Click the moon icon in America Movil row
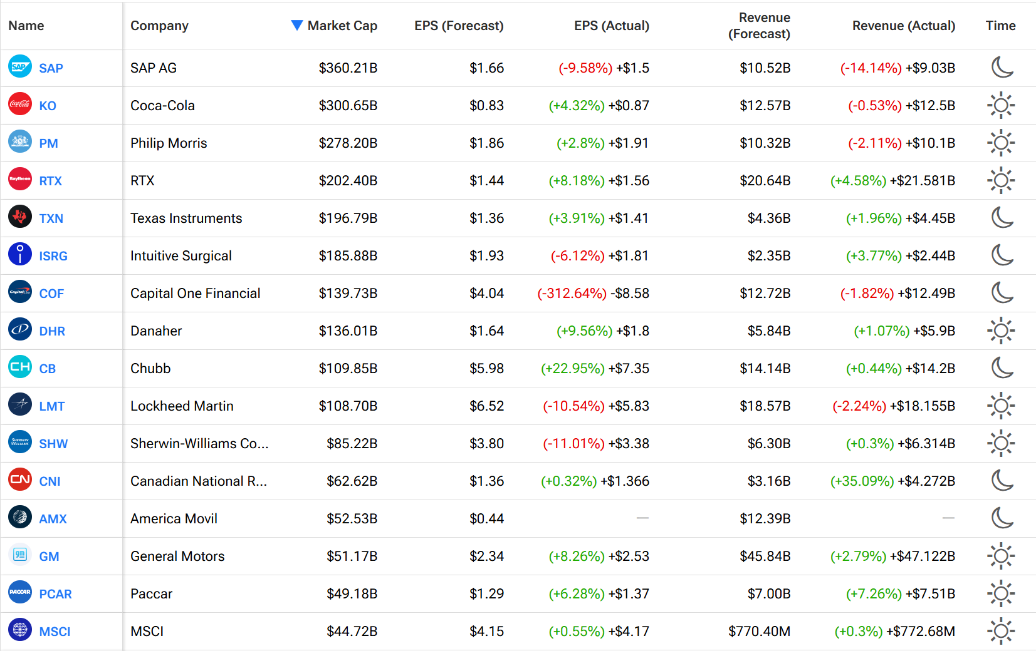 pos(1002,518)
